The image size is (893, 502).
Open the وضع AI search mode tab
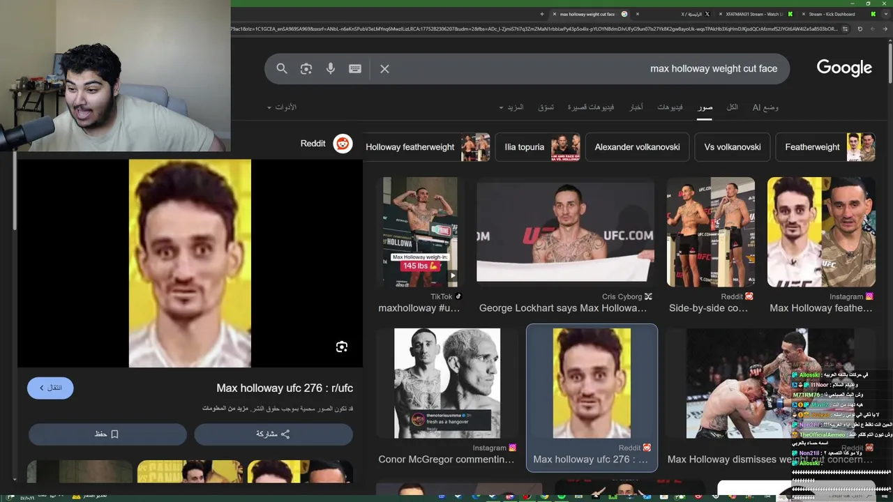[765, 107]
